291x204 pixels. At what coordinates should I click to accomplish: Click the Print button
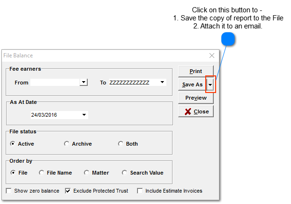(196, 71)
